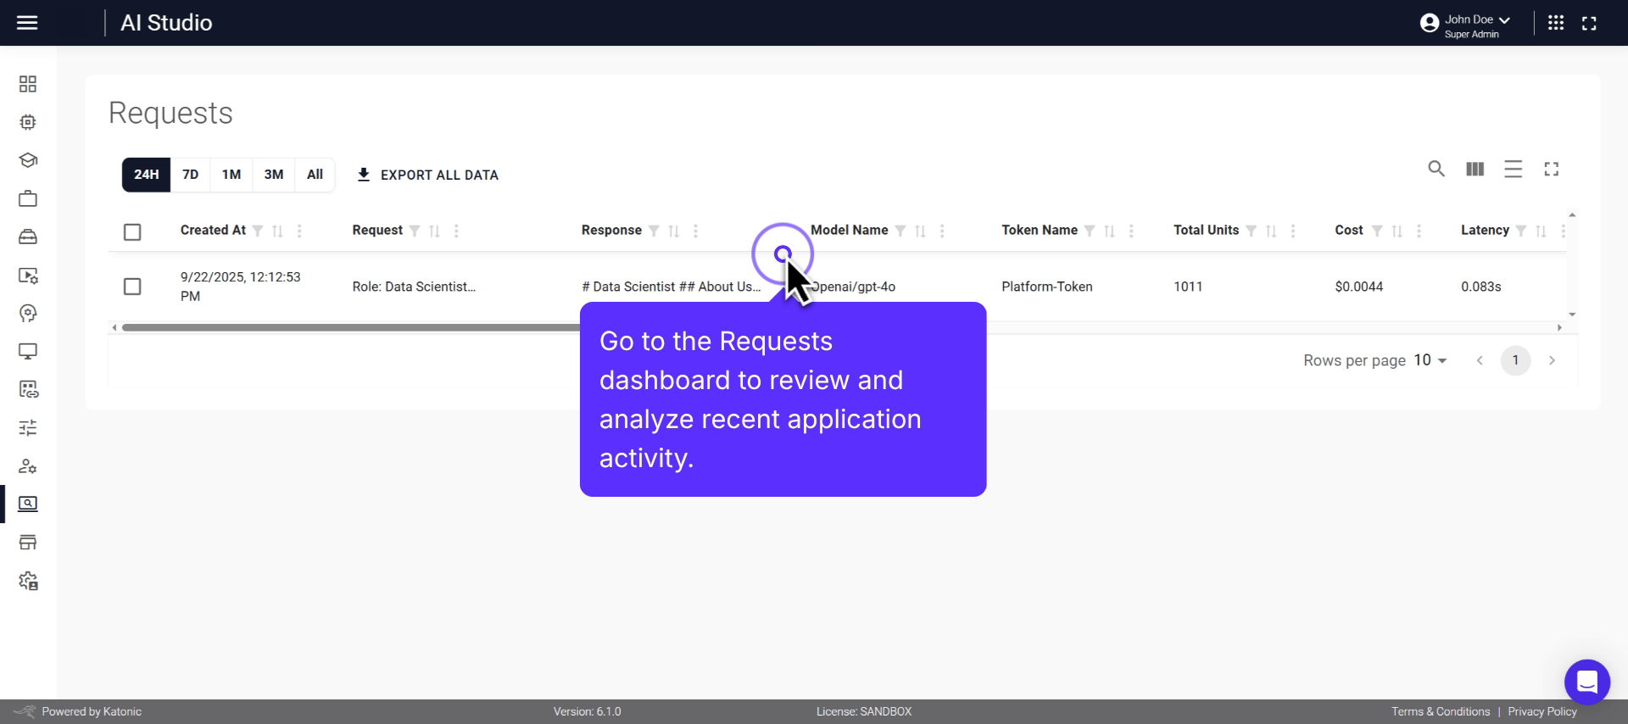Open the Rows per page dropdown
The height and width of the screenshot is (724, 1628).
pos(1430,360)
